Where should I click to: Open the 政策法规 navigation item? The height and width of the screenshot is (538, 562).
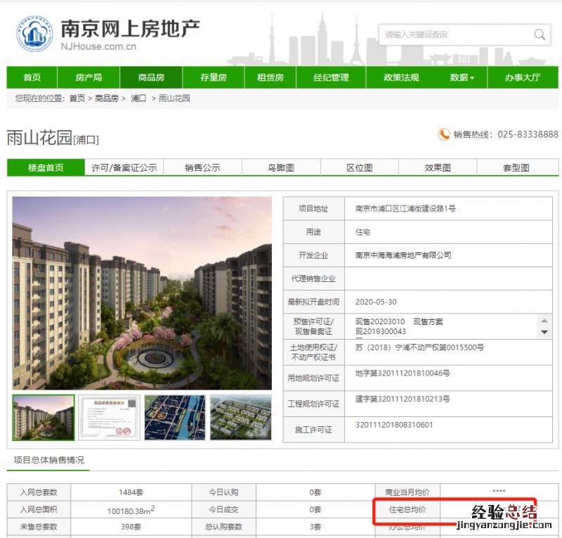tap(401, 77)
